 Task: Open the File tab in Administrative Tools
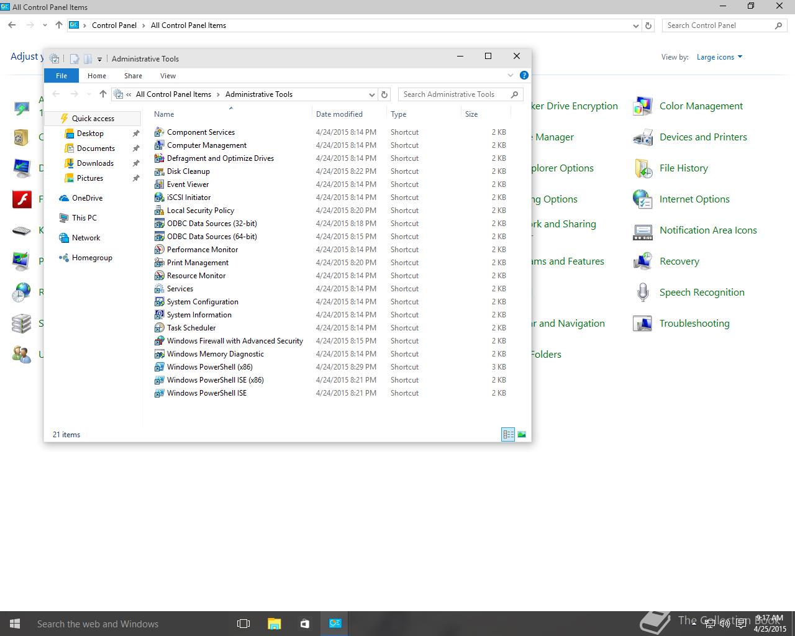click(x=61, y=76)
